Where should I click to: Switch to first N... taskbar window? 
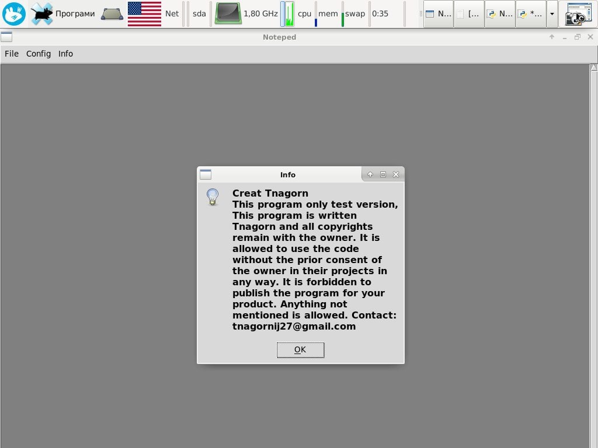point(439,14)
